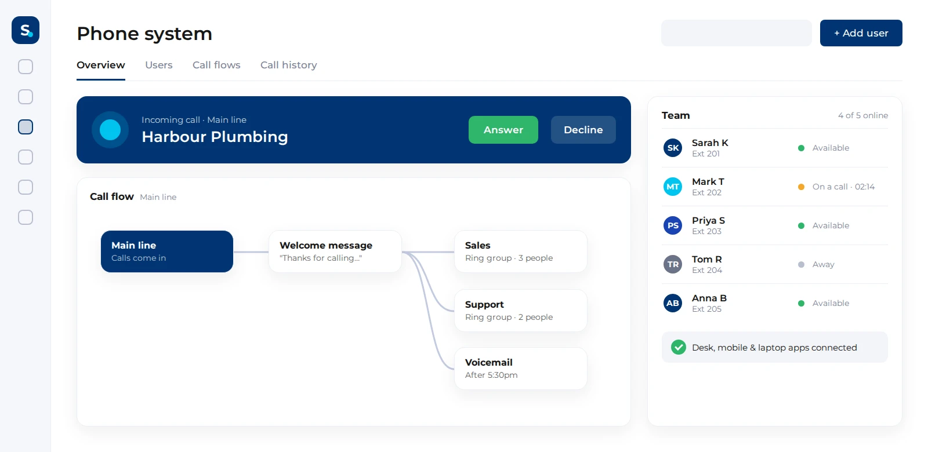The width and height of the screenshot is (928, 452).
Task: Select the Main line "Calls come in" node
Action: point(167,251)
